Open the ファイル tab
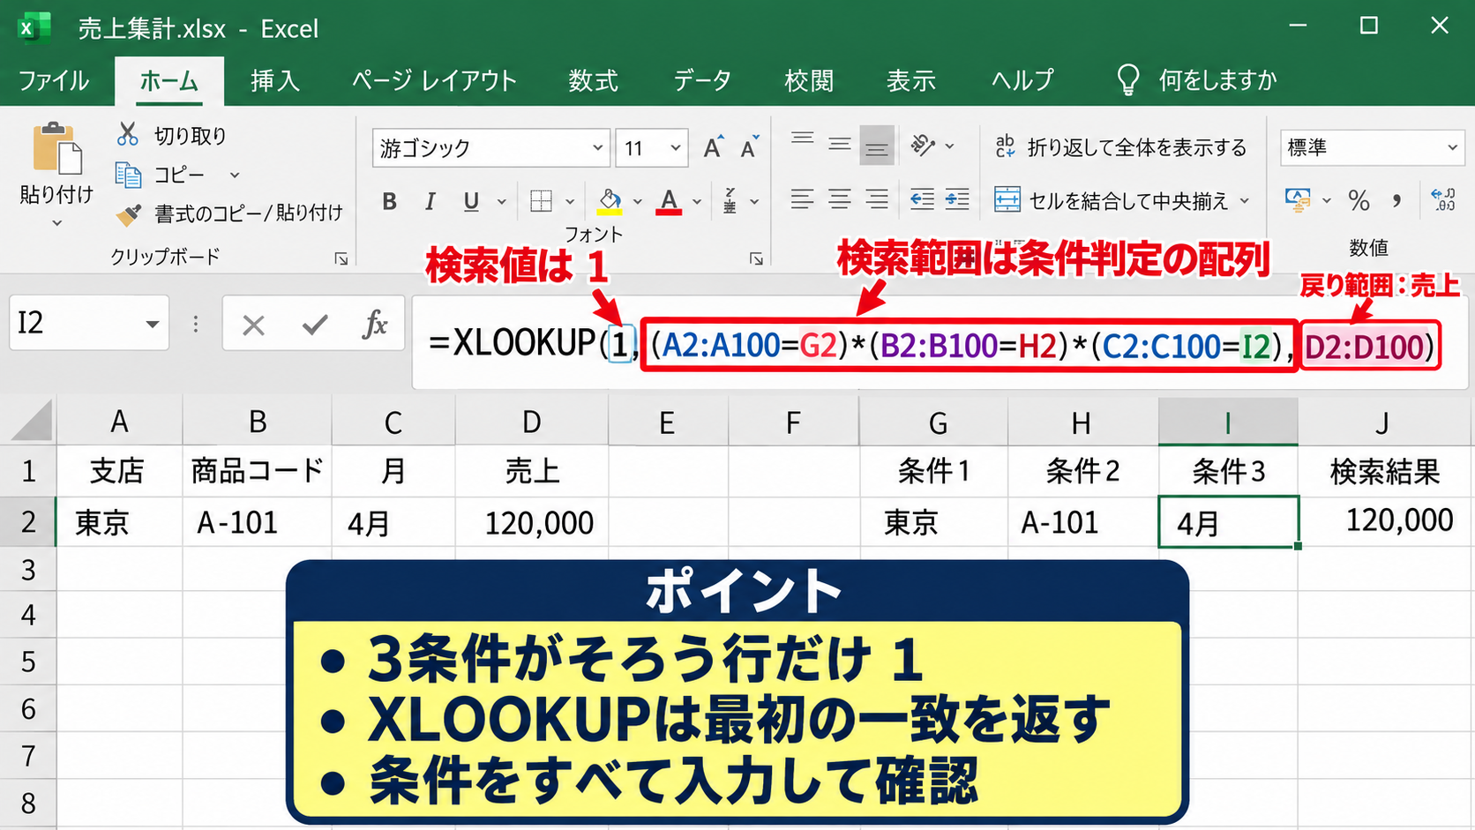The height and width of the screenshot is (830, 1475). click(x=54, y=81)
